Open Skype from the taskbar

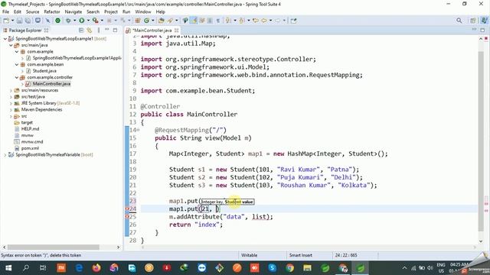[x=273, y=268]
